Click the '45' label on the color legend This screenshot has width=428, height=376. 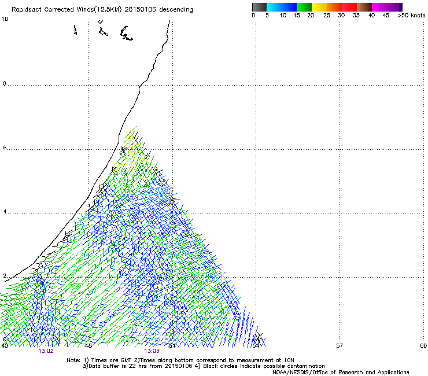pyautogui.click(x=386, y=16)
